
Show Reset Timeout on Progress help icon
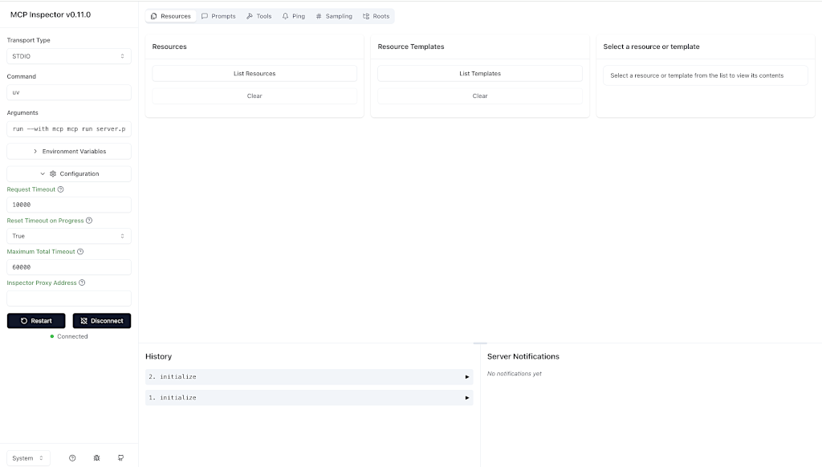tap(89, 221)
